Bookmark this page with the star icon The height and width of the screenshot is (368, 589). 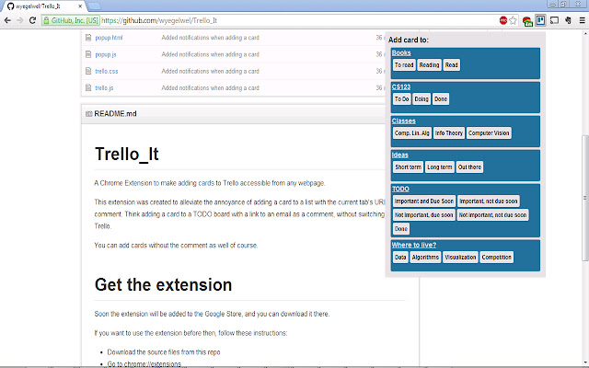coord(514,19)
